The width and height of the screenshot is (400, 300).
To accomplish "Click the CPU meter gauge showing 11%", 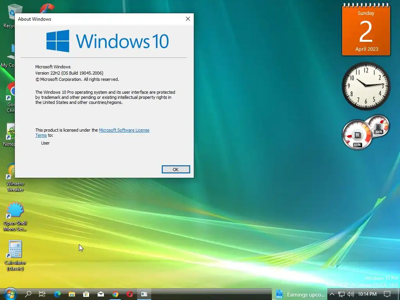I will [x=357, y=135].
